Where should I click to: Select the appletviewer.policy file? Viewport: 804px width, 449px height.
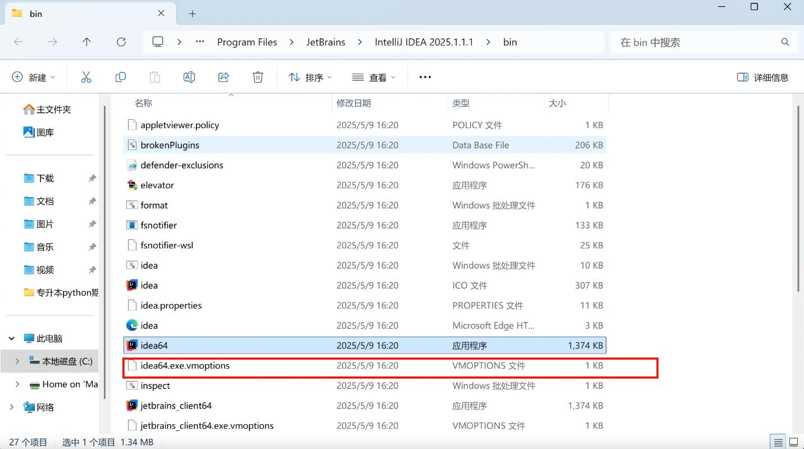[x=365, y=125]
